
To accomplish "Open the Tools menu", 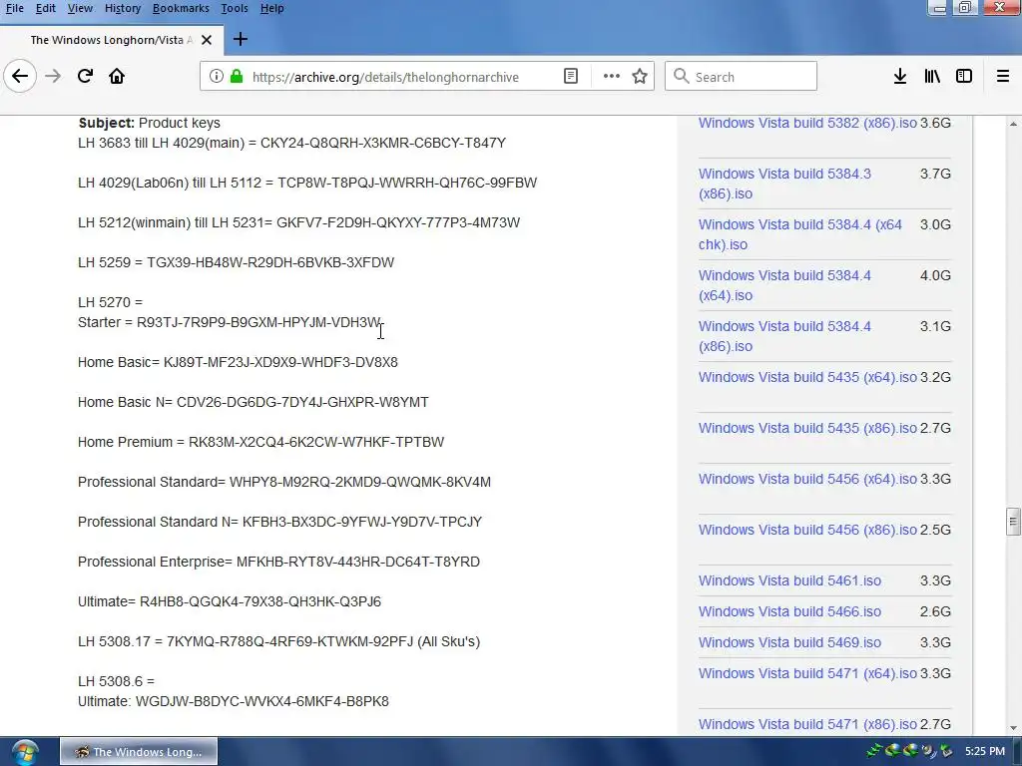I will [234, 8].
